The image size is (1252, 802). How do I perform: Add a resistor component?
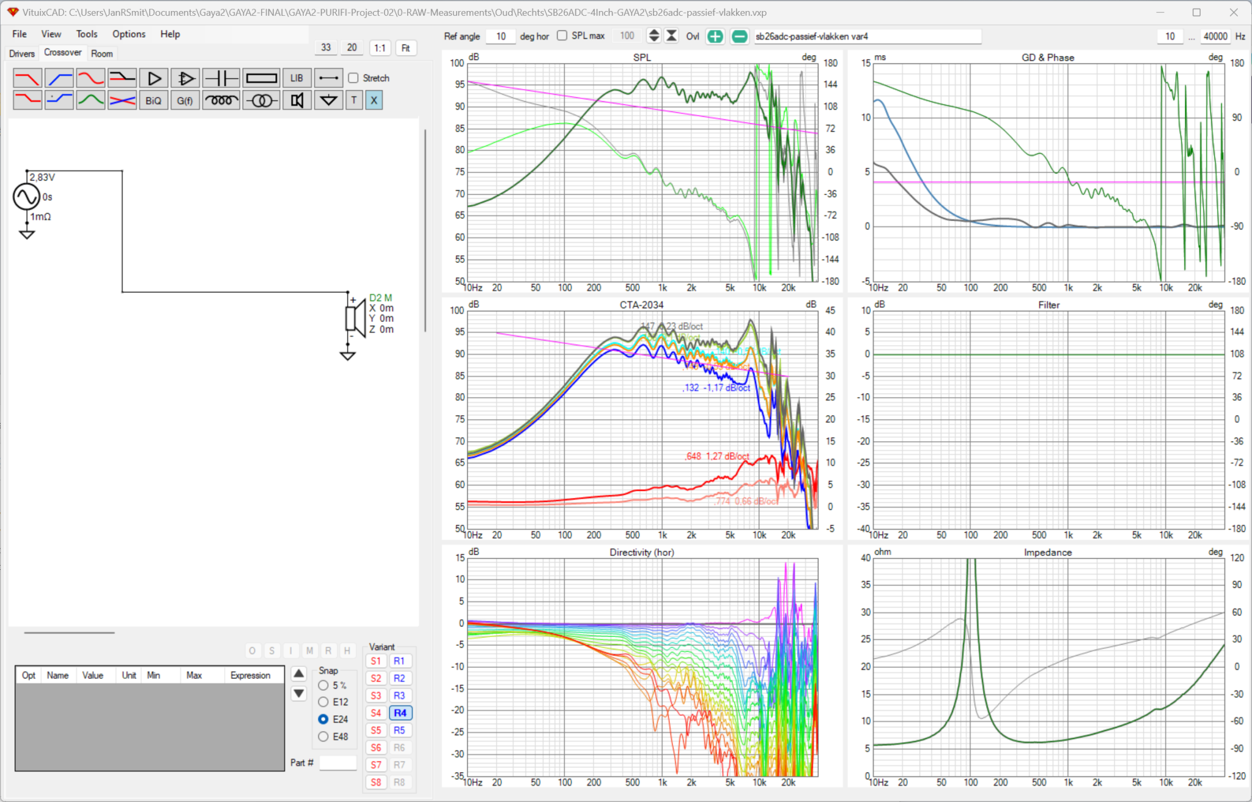pos(262,78)
